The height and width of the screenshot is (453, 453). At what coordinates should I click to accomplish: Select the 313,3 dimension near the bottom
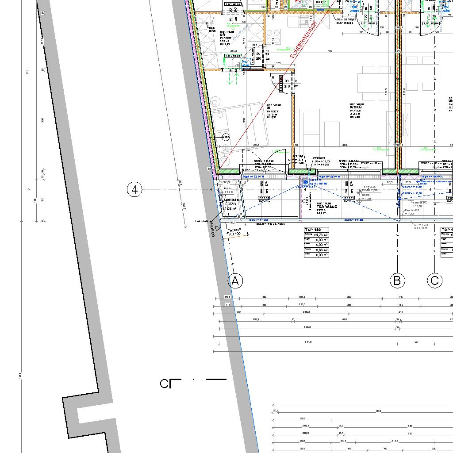[394, 441]
